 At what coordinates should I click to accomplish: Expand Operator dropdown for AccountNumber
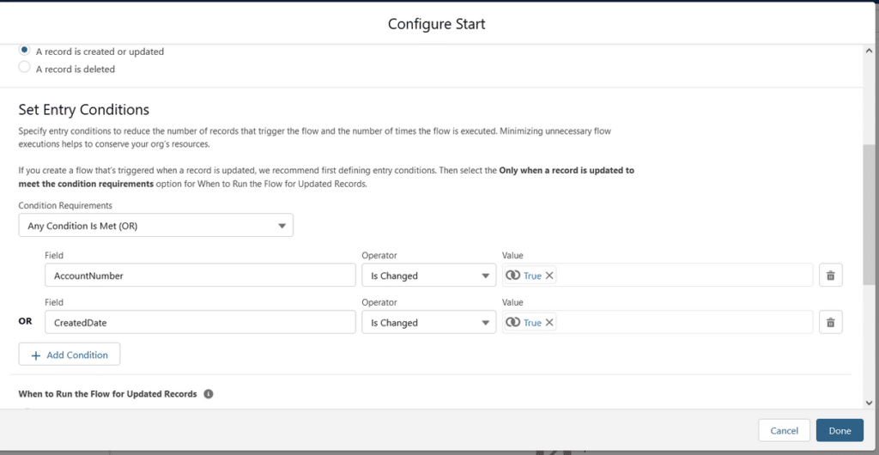coord(429,275)
